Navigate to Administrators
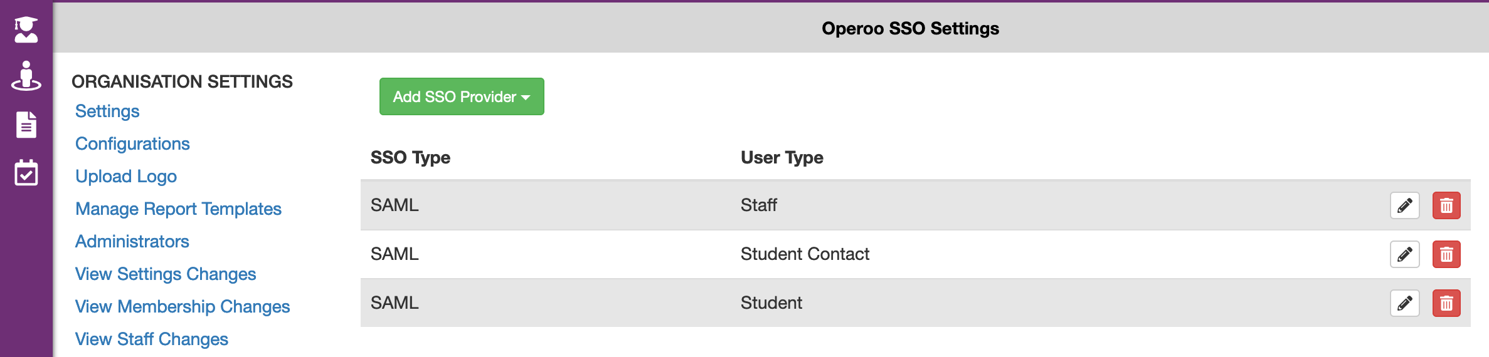This screenshot has height=357, width=1489. (132, 242)
